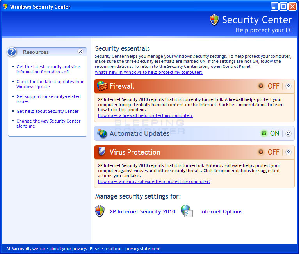Collapse the Firewall section chevron
Image resolution: width=299 pixels, height=254 pixels.
coord(288,86)
